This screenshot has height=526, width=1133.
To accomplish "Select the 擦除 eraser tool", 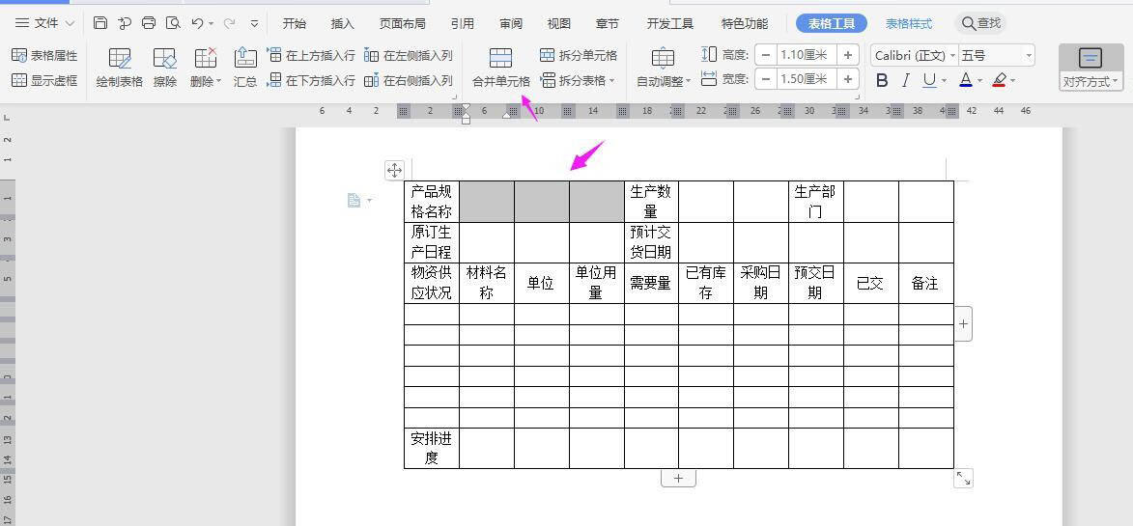I will point(165,68).
